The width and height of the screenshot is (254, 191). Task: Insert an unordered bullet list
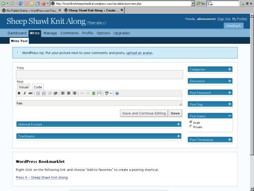38,94
